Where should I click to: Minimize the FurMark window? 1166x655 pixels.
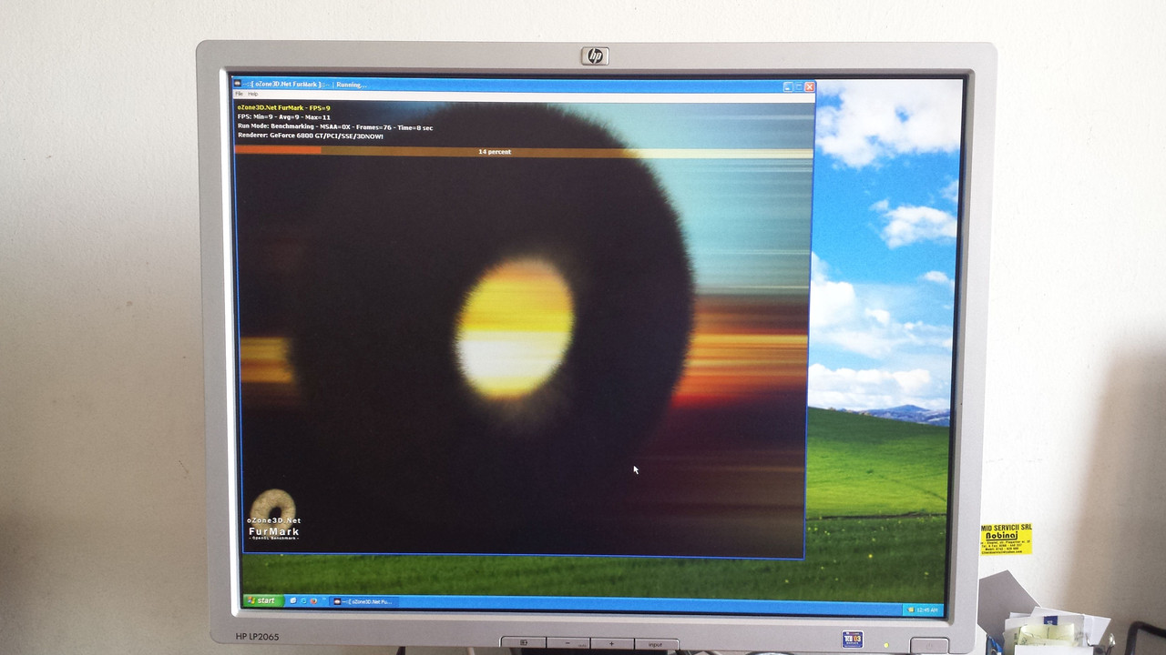[788, 87]
